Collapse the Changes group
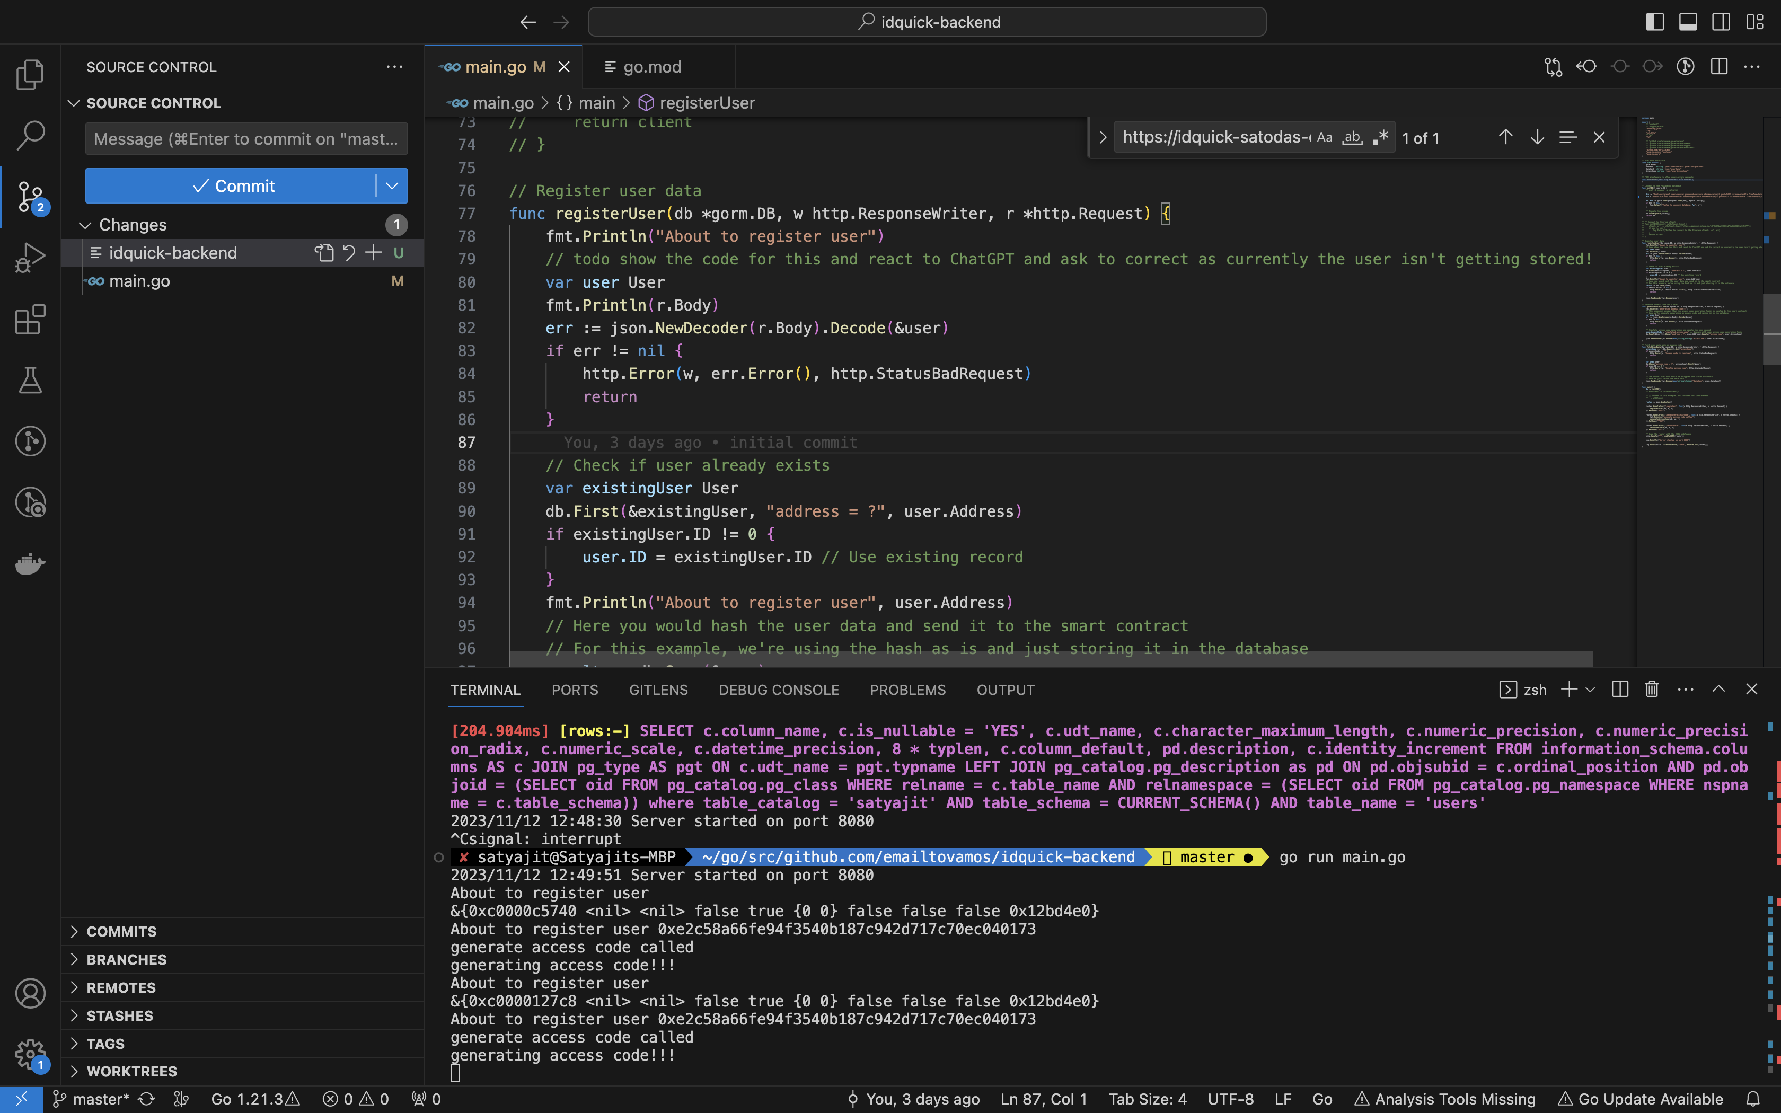Image resolution: width=1781 pixels, height=1113 pixels. point(85,225)
